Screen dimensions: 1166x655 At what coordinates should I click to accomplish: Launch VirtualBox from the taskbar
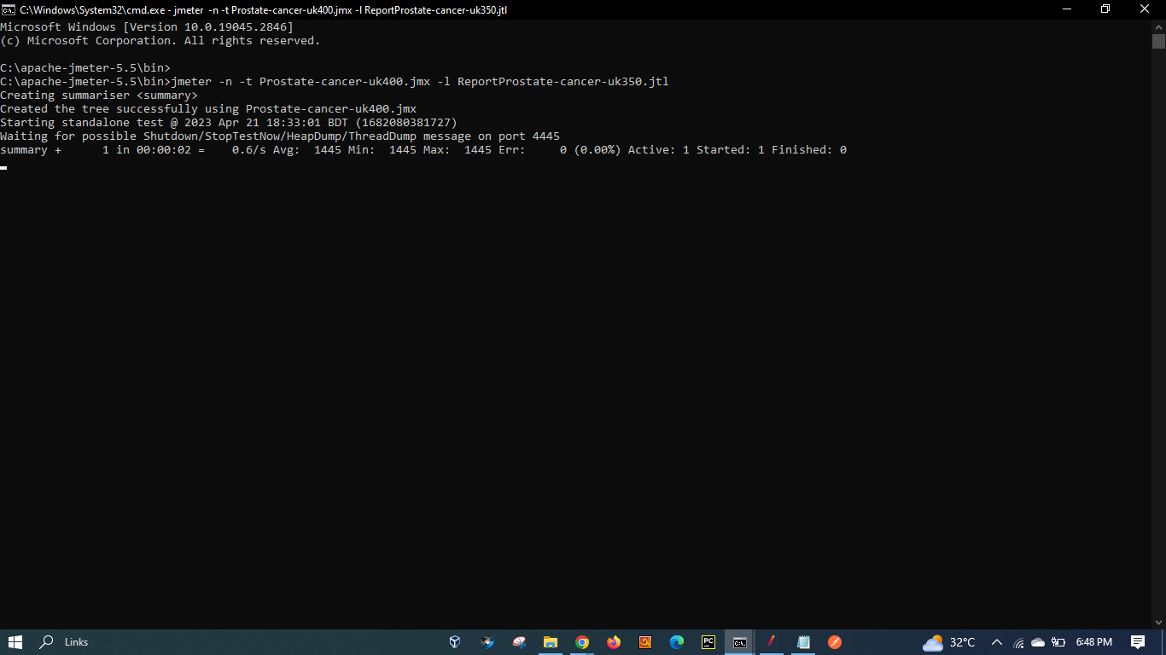[455, 642]
